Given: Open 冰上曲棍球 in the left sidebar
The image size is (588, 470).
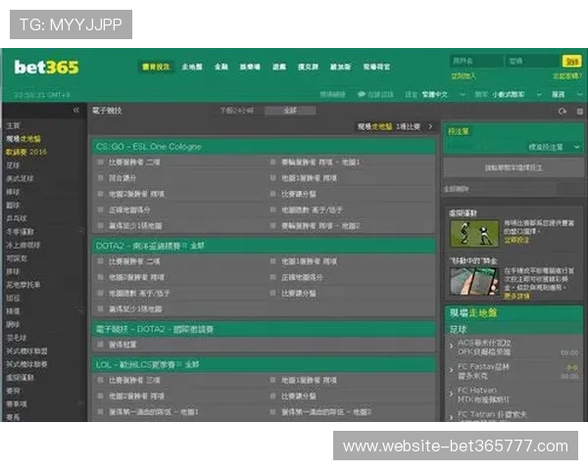Looking at the screenshot, I should pyautogui.click(x=23, y=245).
